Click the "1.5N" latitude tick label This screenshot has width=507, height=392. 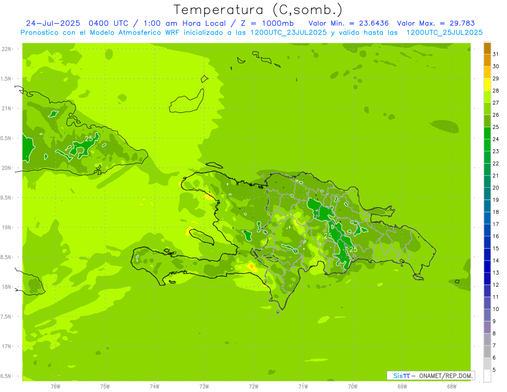(6, 79)
